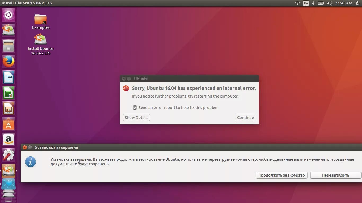Click the blue crash report launcher icon
This screenshot has width=362, height=203.
[x=8, y=184]
